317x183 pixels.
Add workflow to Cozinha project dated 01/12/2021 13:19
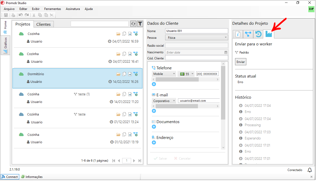point(136,134)
